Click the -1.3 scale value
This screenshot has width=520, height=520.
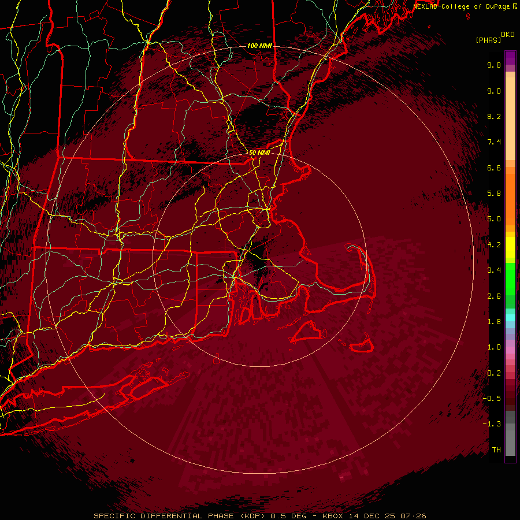492,424
